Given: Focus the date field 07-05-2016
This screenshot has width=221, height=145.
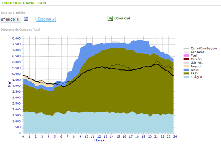Looking at the screenshot, I should point(11,20).
